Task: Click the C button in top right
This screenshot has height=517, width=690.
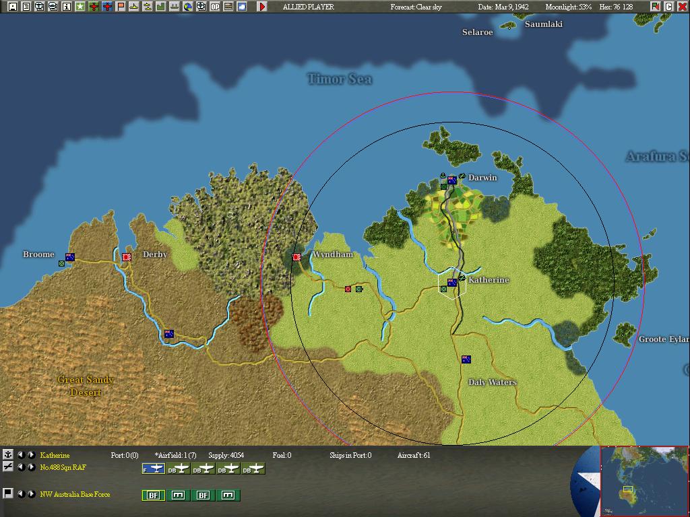Action: [668, 7]
